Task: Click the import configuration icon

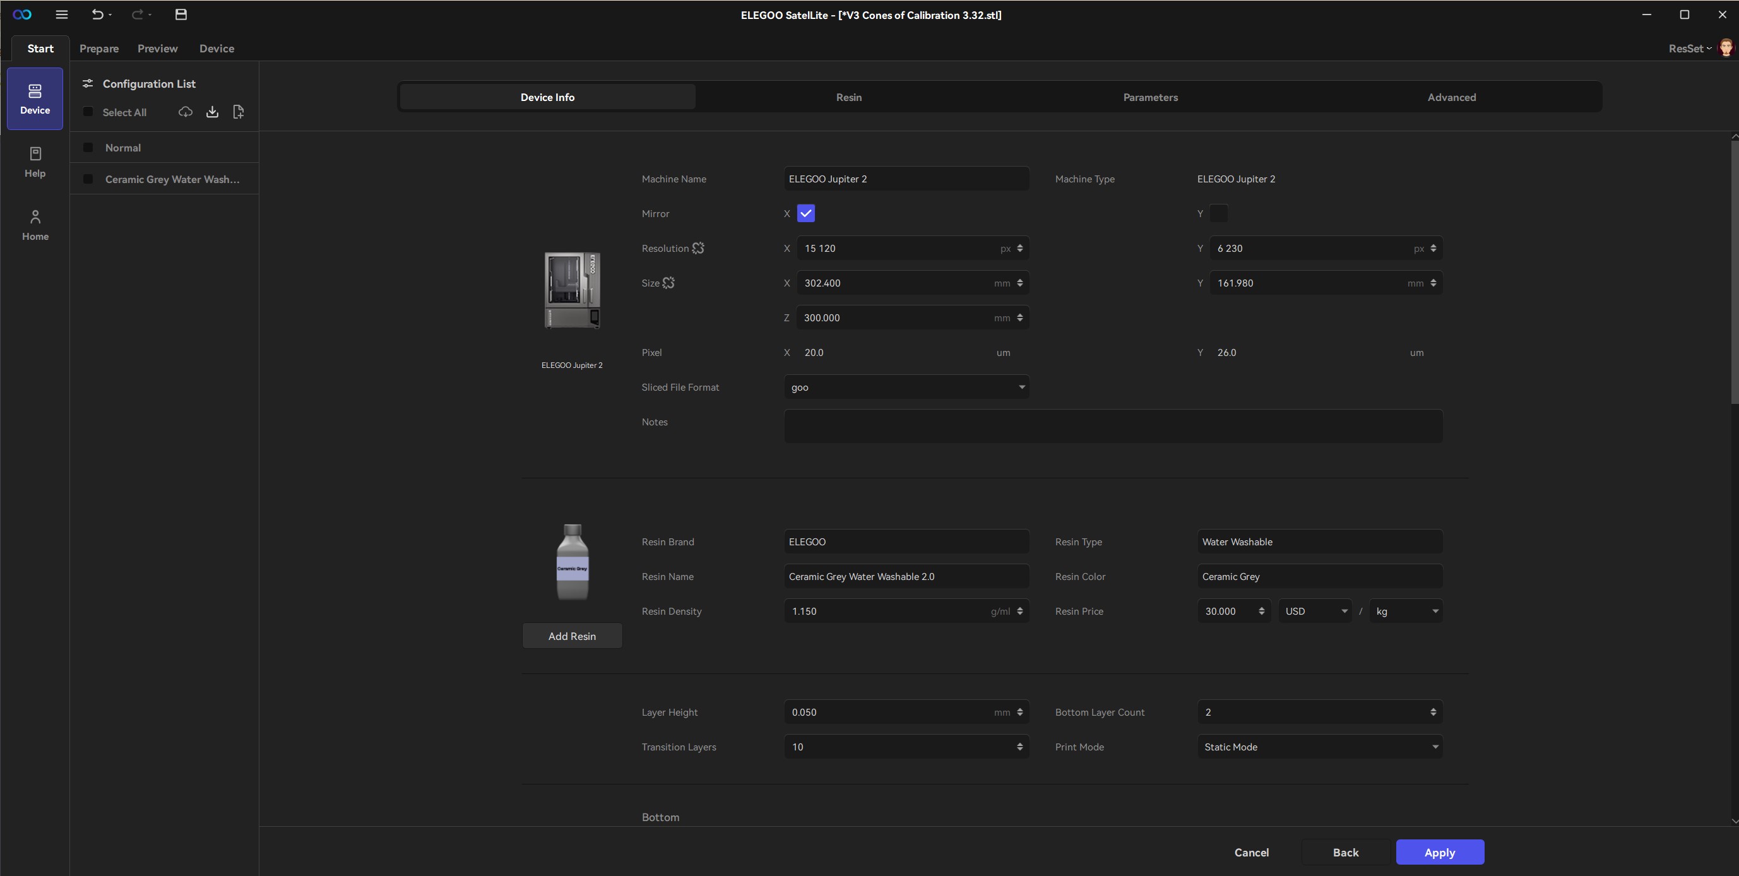Action: pyautogui.click(x=212, y=112)
